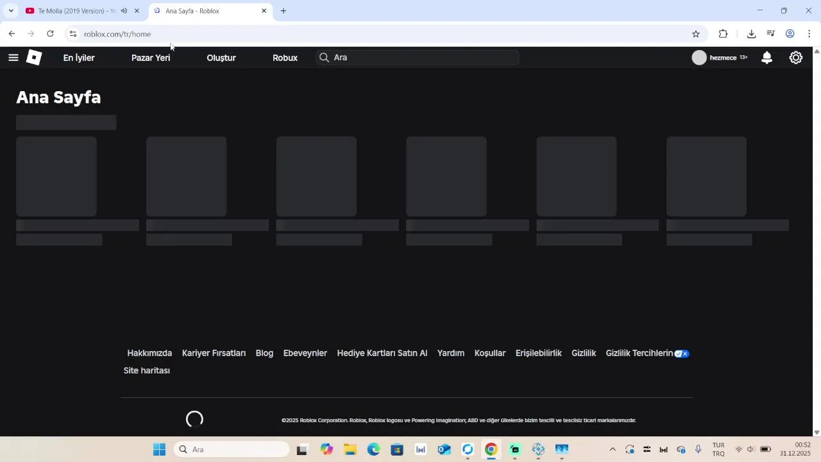Open the Koşullar footer link
This screenshot has height=462, width=821.
click(490, 354)
